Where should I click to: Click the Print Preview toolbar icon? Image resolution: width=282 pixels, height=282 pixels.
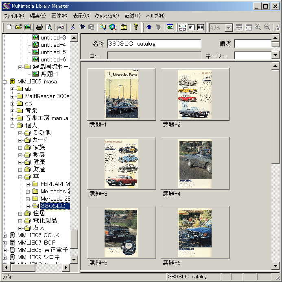pyautogui.click(x=49, y=27)
